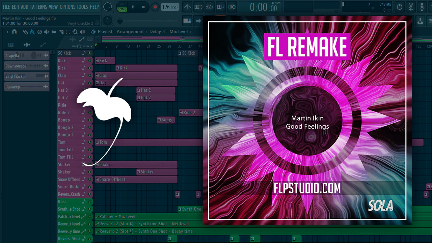Open the Tom clip menu icon
This screenshot has height=243, width=432.
coord(97,142)
